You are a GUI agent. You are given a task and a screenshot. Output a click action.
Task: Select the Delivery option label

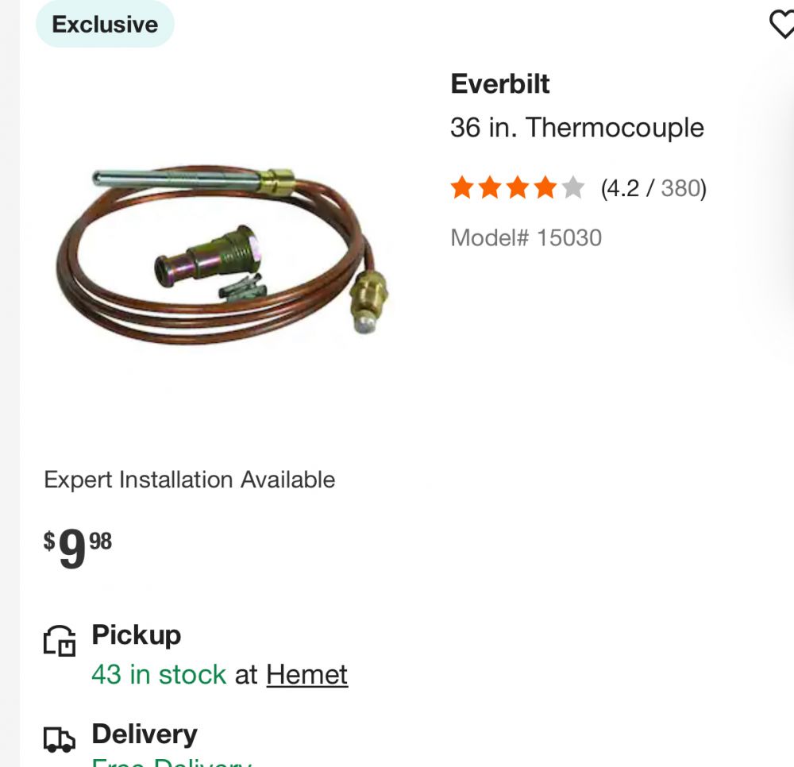145,734
